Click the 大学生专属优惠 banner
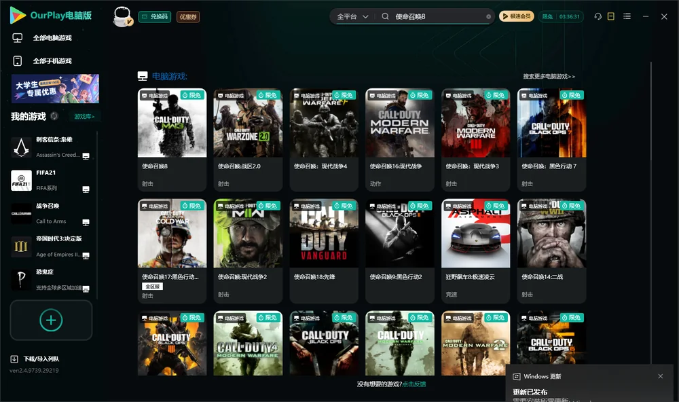The width and height of the screenshot is (679, 402). click(x=55, y=88)
